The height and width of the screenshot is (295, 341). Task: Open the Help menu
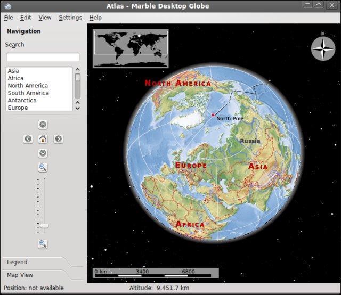(95, 18)
